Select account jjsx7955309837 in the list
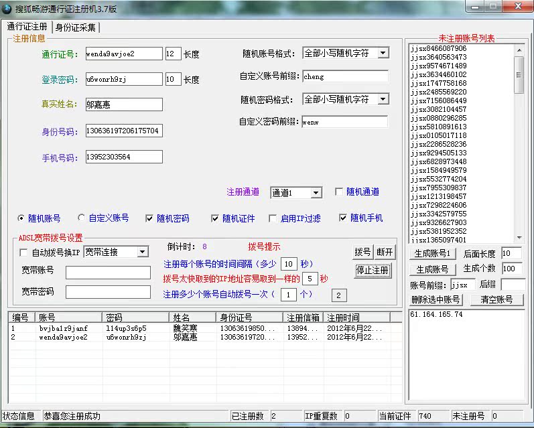 coord(439,188)
